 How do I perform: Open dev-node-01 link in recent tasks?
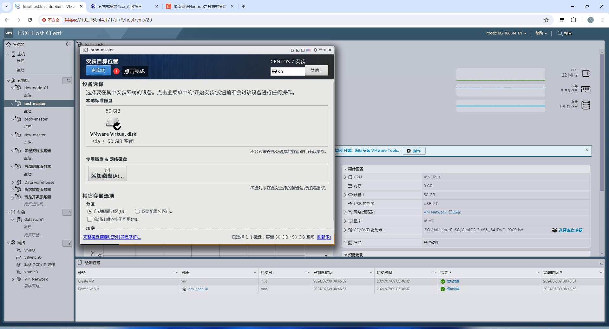[198, 289]
